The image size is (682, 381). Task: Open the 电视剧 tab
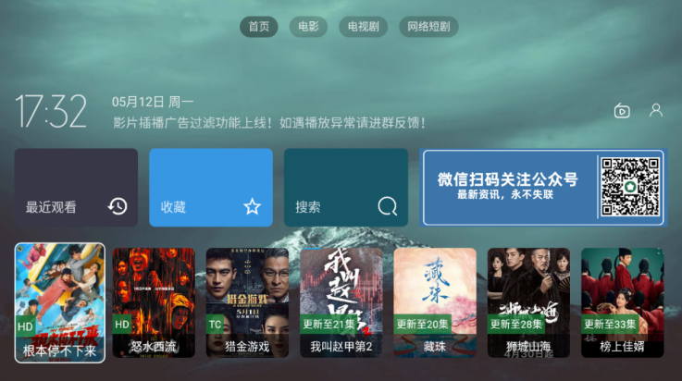[x=363, y=27]
